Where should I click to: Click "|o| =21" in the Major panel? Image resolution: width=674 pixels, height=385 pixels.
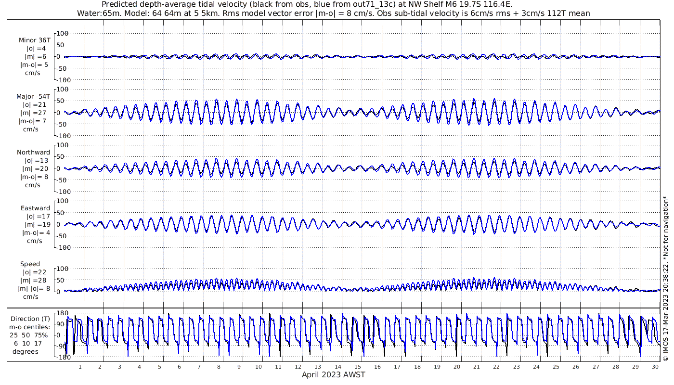point(34,104)
